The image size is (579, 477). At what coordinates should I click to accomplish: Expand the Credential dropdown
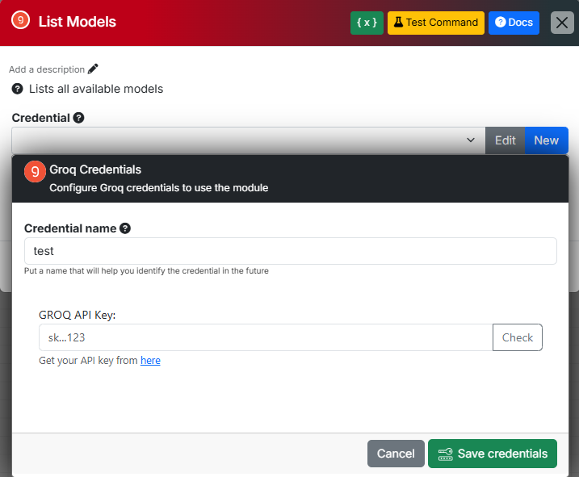point(242,140)
